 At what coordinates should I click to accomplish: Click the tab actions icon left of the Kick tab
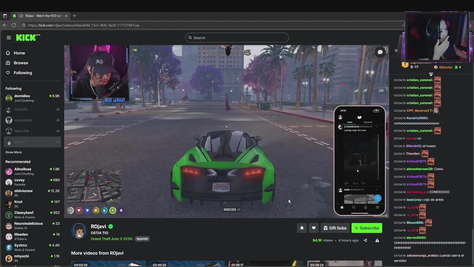pos(5,16)
